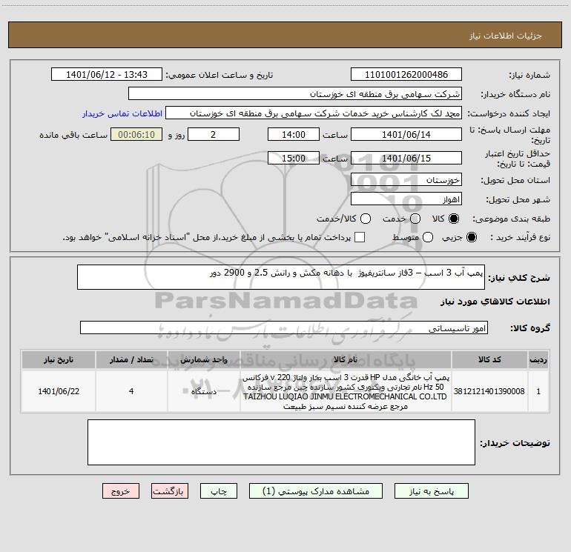Viewport: 571px width, 552px height.
Task: Toggle اسناد خزانه اسلامی payment checkbox
Action: coord(360,237)
